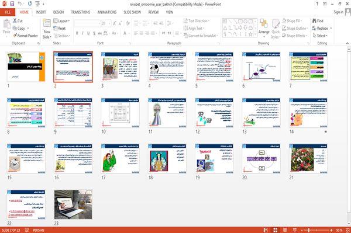Toggle Underline formatting button

[88, 33]
